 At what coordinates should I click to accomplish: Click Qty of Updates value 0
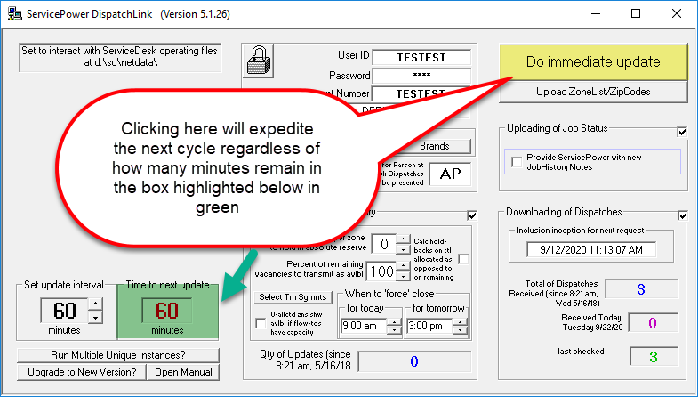tap(414, 361)
